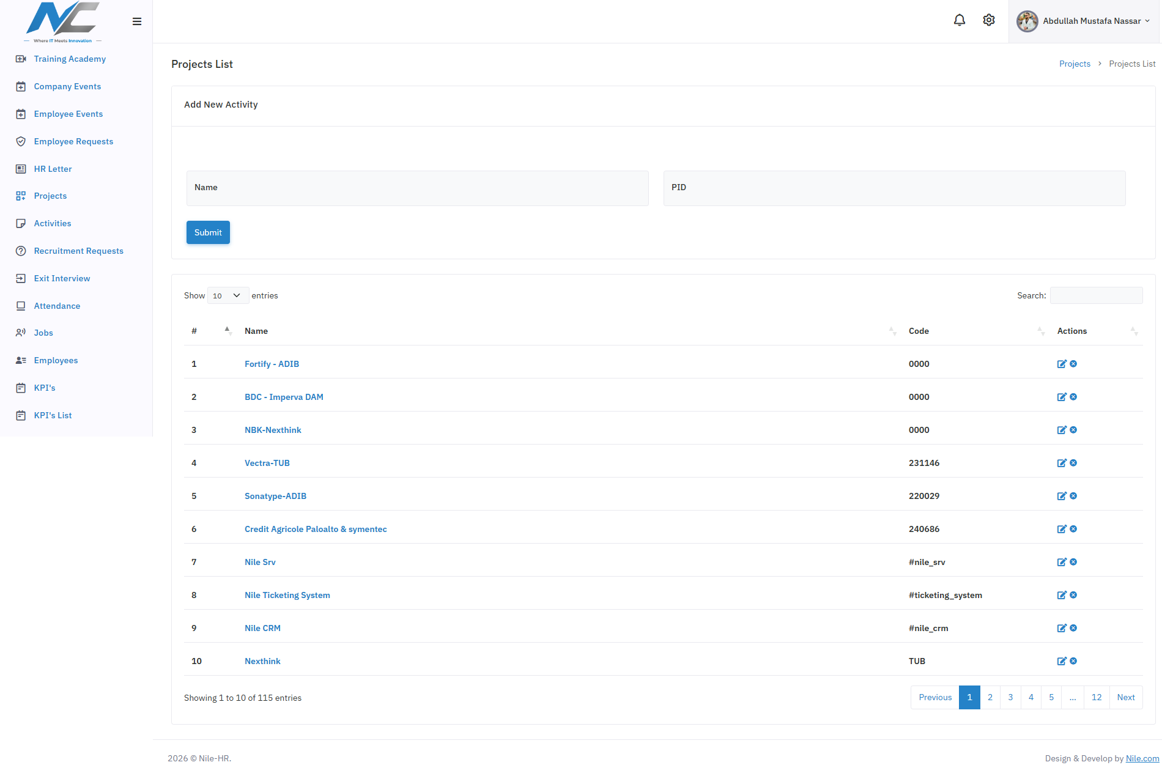Click the Employee Requests shield icon

(21, 141)
